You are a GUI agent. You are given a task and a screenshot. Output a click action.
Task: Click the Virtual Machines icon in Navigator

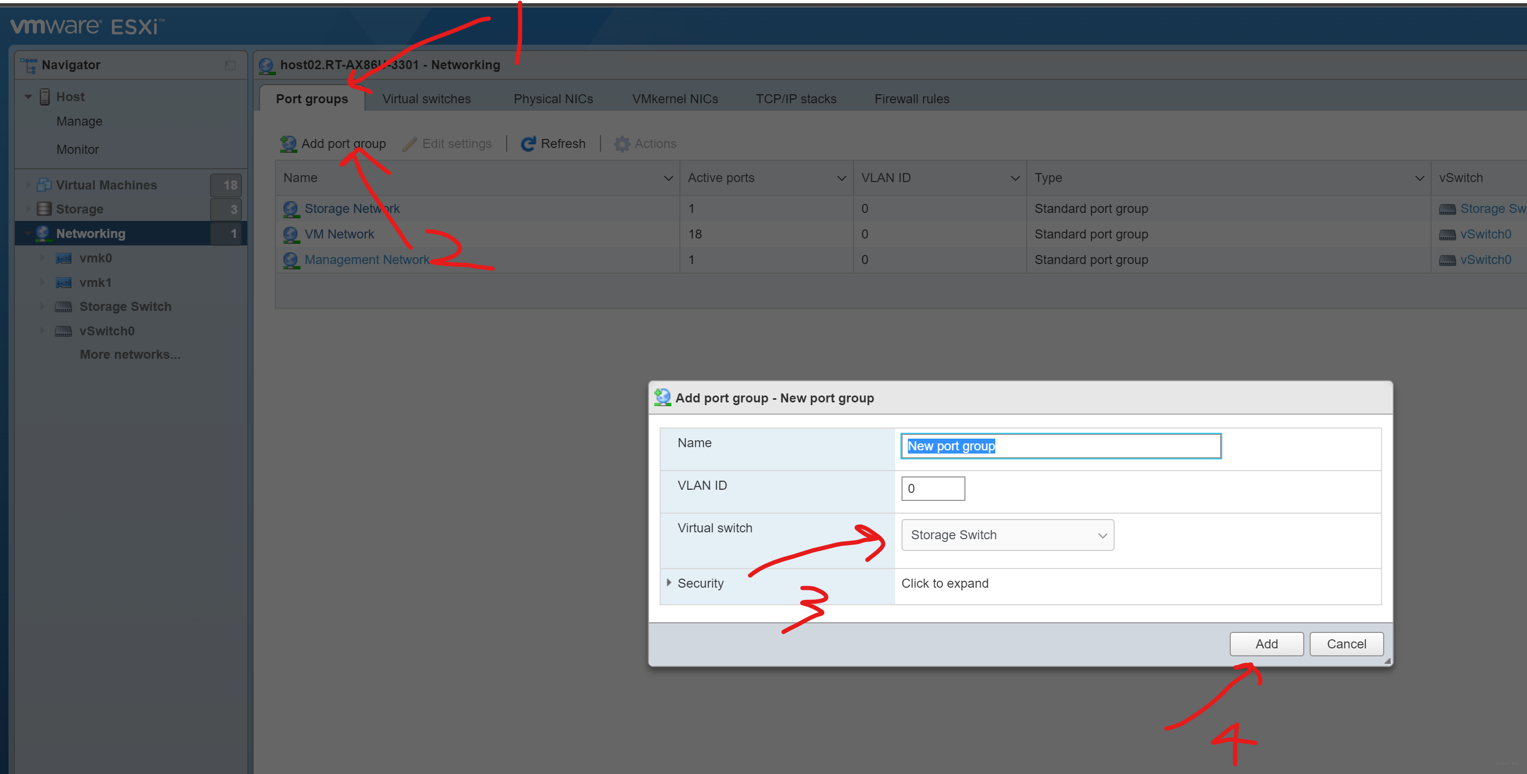44,185
